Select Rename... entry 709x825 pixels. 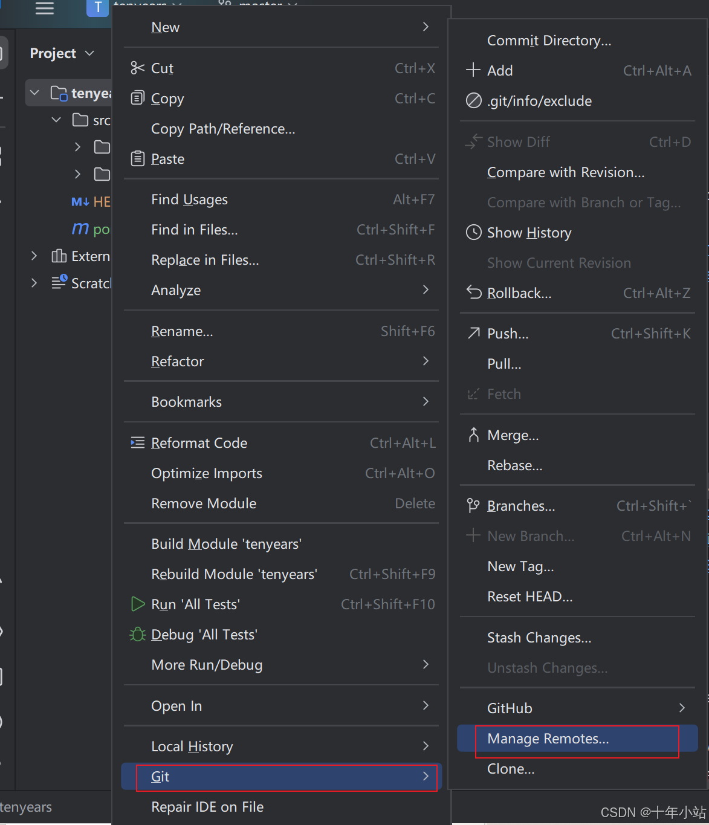point(282,331)
